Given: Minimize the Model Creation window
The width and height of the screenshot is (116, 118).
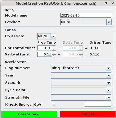Looking at the screenshot, I should click(x=99, y=3).
